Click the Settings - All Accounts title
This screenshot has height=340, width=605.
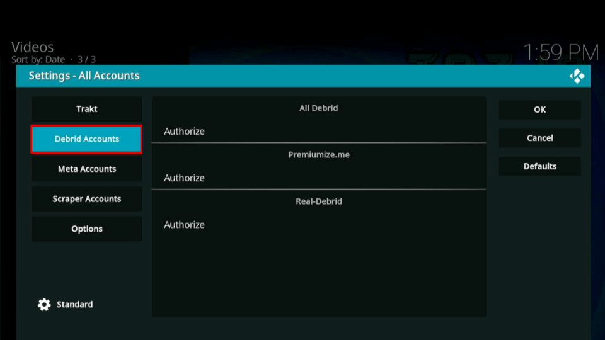(x=84, y=76)
